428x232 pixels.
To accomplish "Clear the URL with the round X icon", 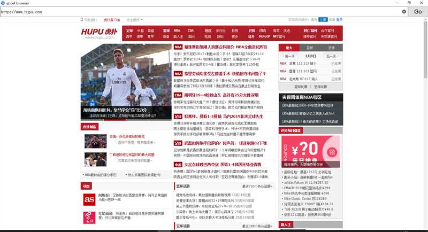I will coord(404,11).
